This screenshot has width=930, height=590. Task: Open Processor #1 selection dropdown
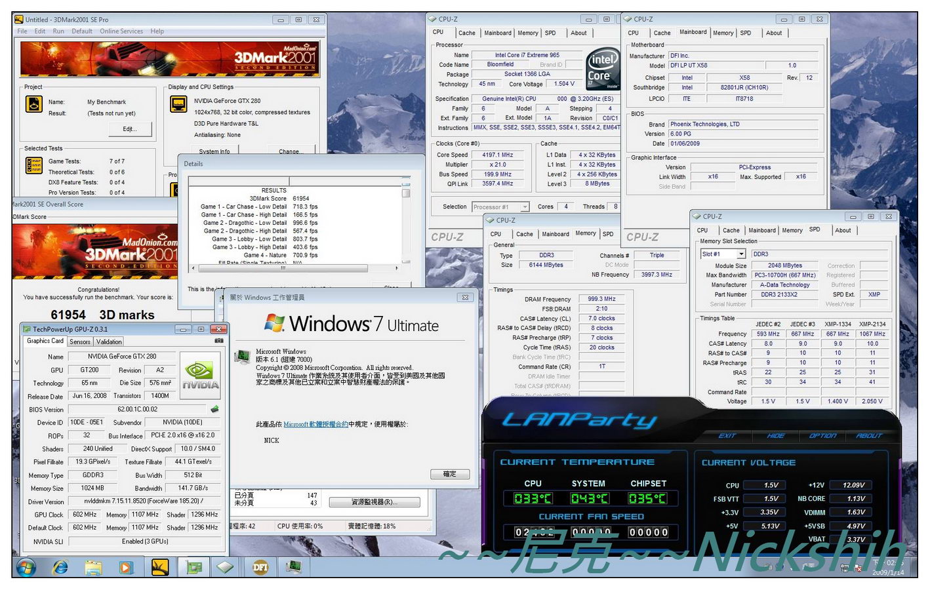[524, 207]
